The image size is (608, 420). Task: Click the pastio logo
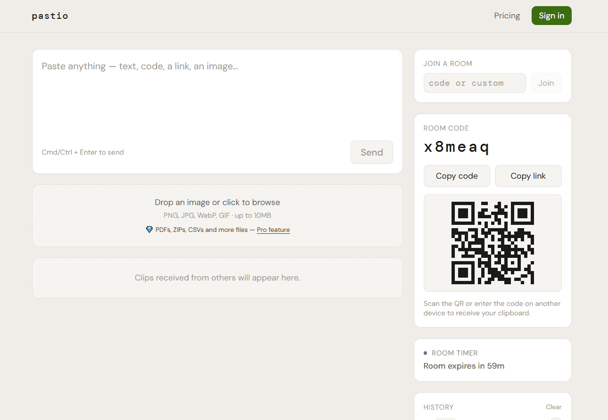point(50,16)
